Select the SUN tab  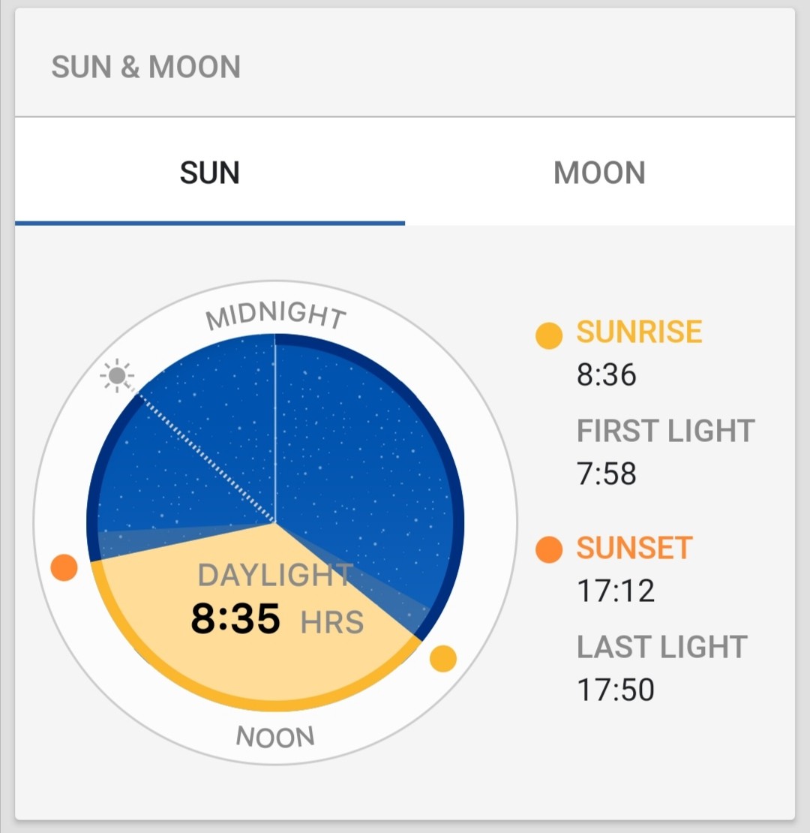[210, 172]
